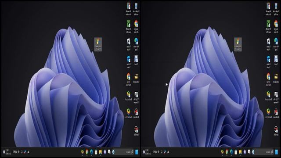
Task: Open Chrome from the left taskbar
Action: [87, 152]
